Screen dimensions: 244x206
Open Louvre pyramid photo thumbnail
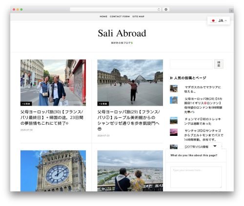point(130,83)
